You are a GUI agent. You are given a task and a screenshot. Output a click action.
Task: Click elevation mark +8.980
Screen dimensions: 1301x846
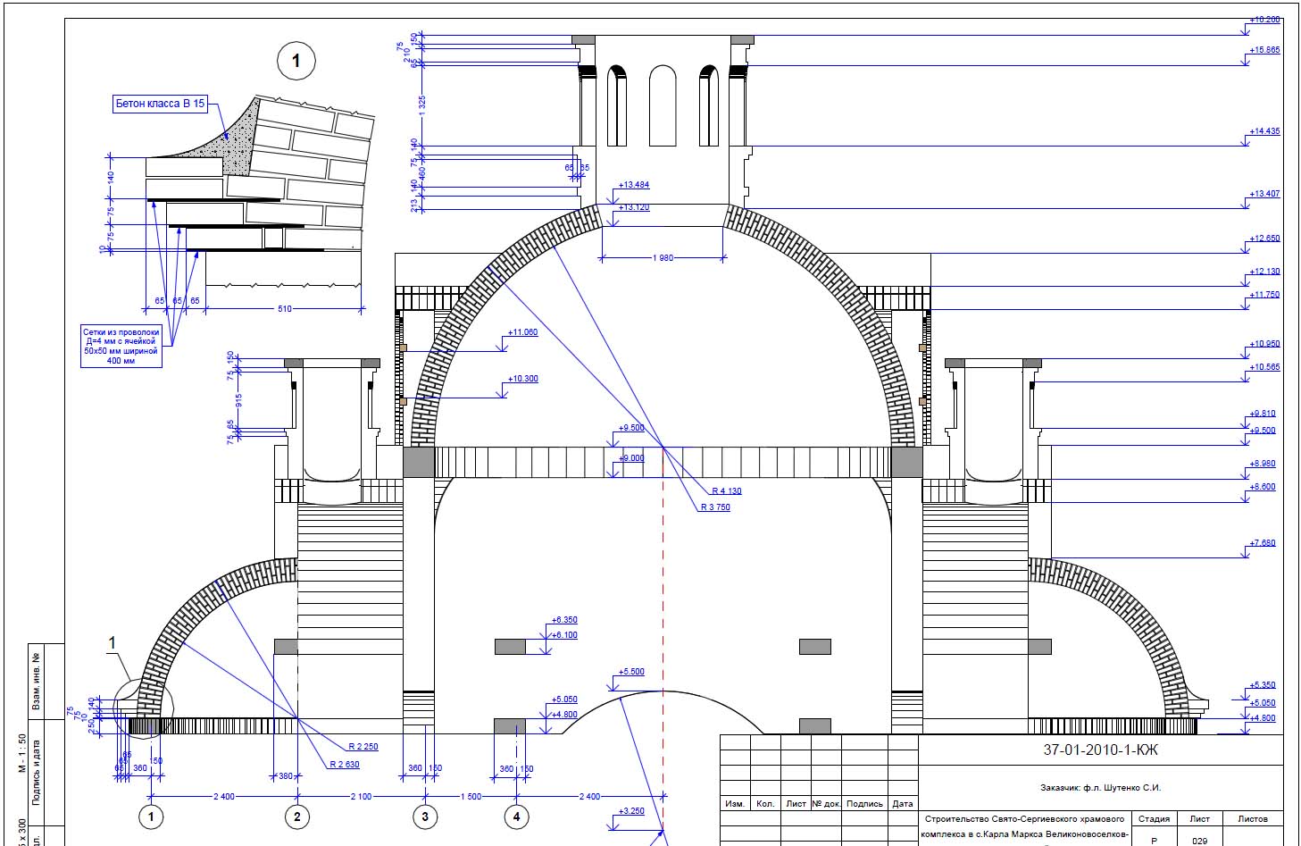(1263, 464)
